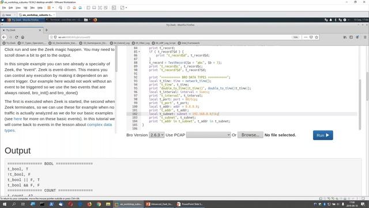Open the Intel_Framework bookmark
This screenshot has height=208, width=369.
coord(189,43)
